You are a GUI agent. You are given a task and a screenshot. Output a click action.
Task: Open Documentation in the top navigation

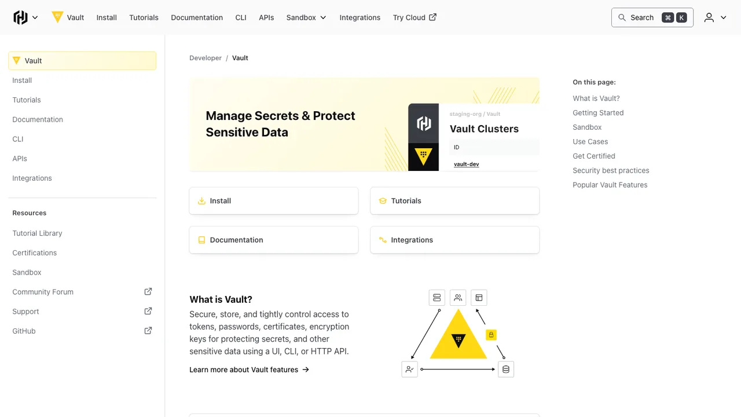pyautogui.click(x=197, y=17)
